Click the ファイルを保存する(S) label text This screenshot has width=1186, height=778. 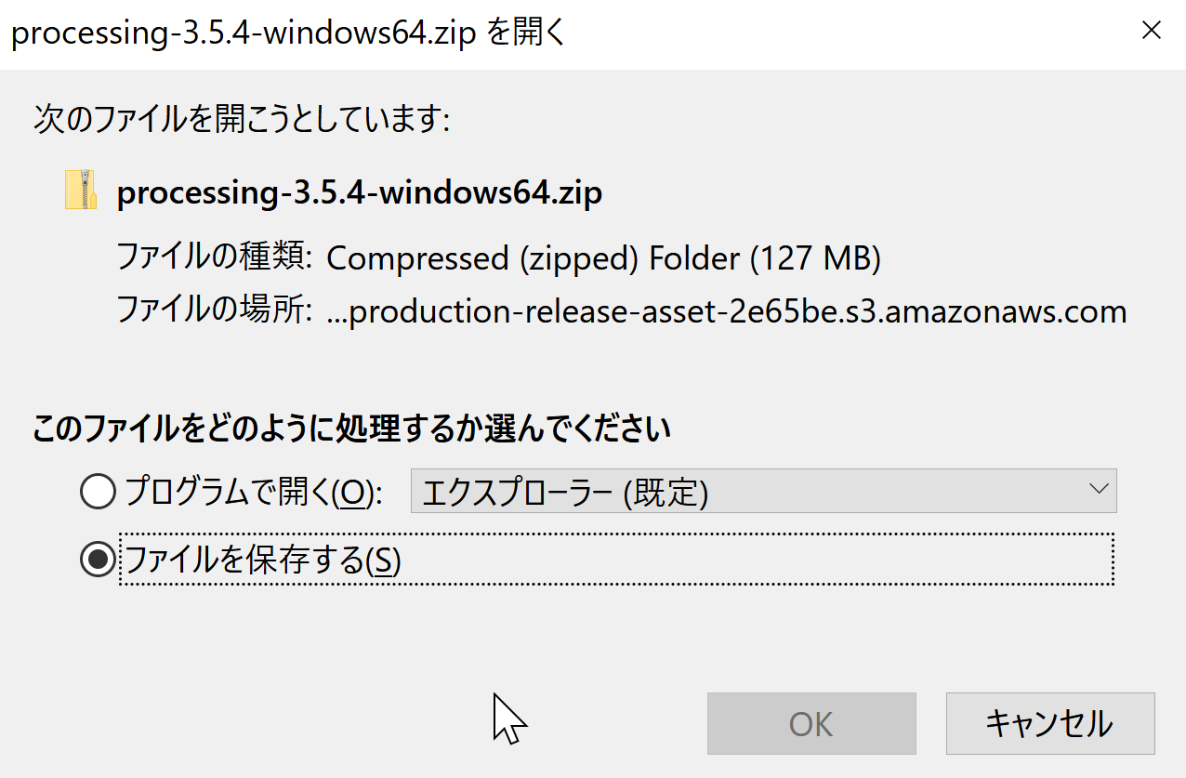tap(262, 560)
